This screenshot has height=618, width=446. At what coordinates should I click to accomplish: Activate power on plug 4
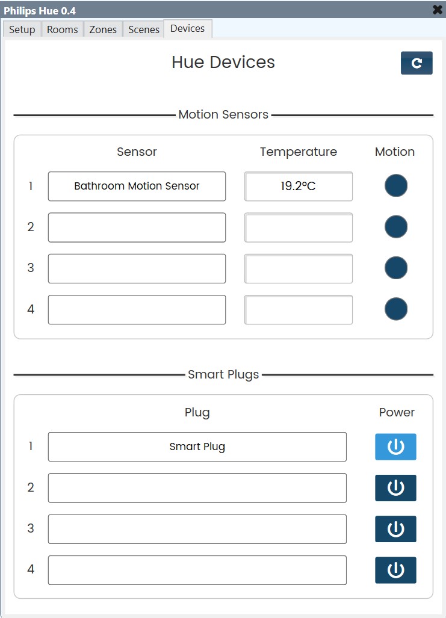pos(395,570)
